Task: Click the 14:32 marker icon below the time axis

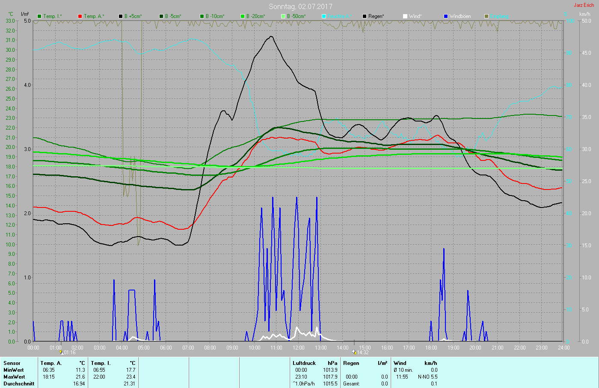Action: (354, 352)
